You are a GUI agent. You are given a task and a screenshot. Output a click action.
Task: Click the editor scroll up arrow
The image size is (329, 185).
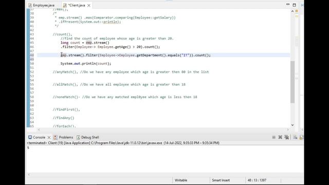(x=293, y=11)
